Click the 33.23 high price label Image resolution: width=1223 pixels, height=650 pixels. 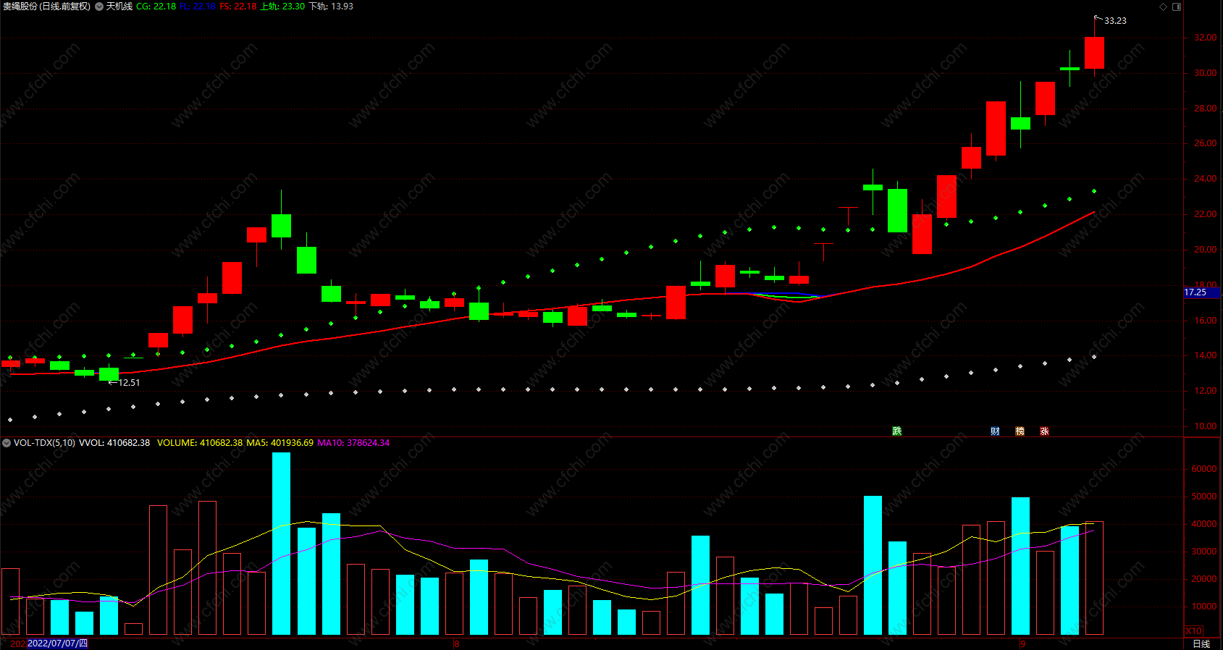(1115, 21)
